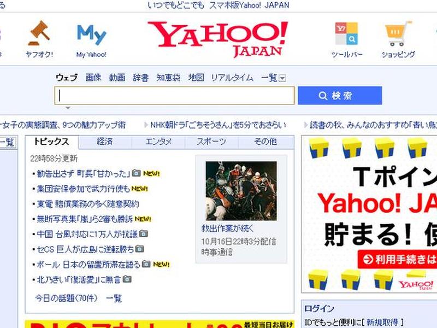Open the ショッピング cart icon

[x=398, y=33]
